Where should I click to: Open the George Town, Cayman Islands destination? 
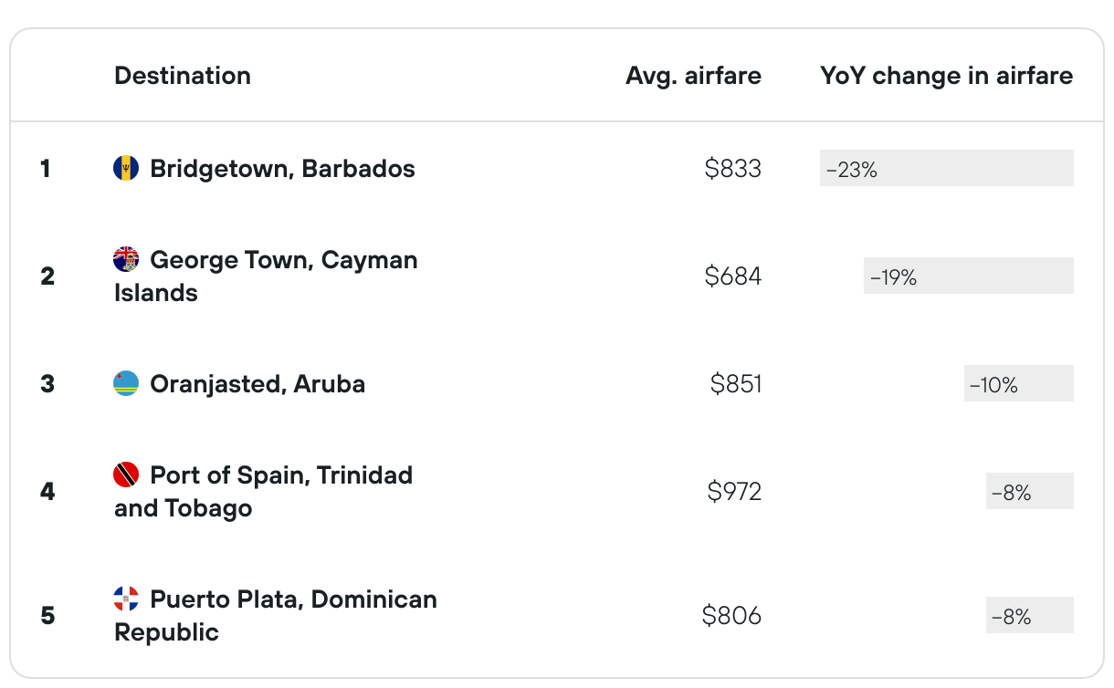(266, 276)
